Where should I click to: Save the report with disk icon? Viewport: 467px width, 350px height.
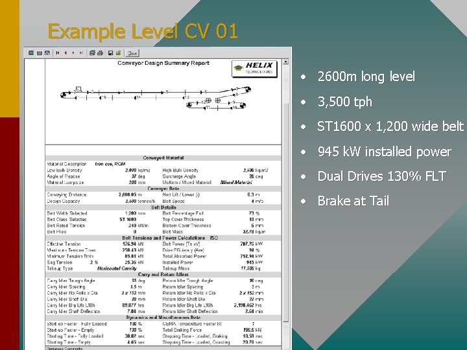pos(110,53)
